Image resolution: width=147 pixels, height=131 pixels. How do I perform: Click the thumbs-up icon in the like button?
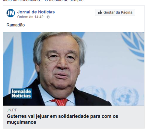100,13
